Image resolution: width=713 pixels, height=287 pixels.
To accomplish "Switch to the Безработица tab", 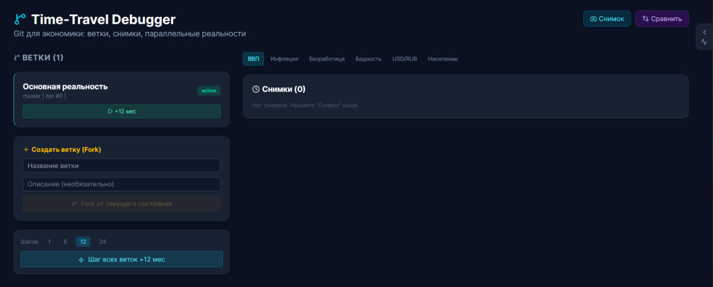I will pyautogui.click(x=327, y=59).
